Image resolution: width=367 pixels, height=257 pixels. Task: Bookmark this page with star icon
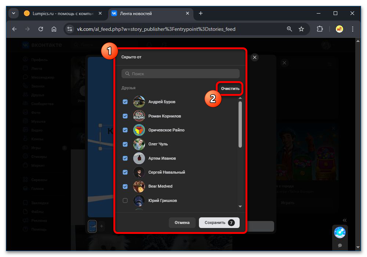301,29
